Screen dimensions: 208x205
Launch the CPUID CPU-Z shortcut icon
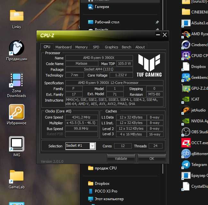pos(186,55)
